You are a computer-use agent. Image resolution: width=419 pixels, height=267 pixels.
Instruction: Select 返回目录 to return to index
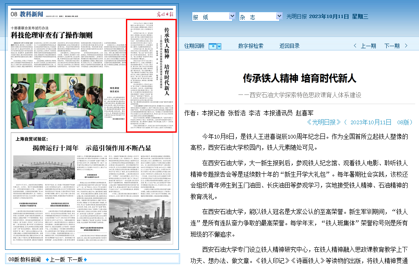click(x=289, y=46)
